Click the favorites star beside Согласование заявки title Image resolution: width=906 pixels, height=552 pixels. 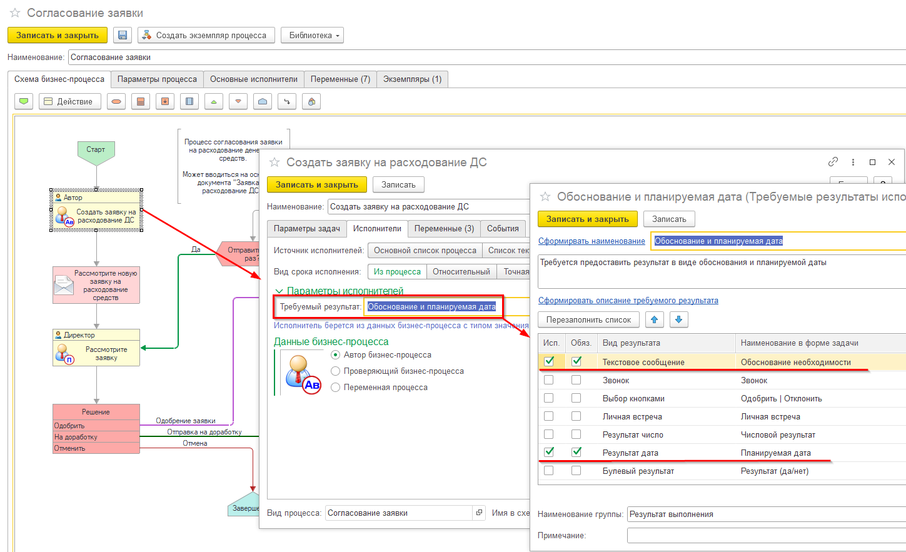click(15, 13)
